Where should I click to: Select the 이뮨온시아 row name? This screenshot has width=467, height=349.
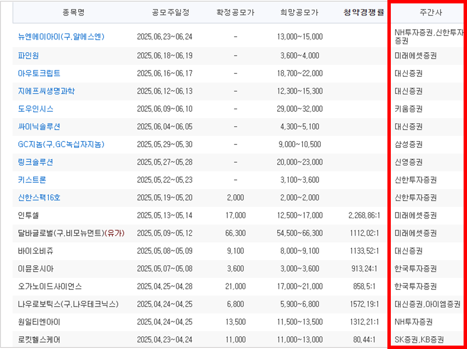[36, 269]
